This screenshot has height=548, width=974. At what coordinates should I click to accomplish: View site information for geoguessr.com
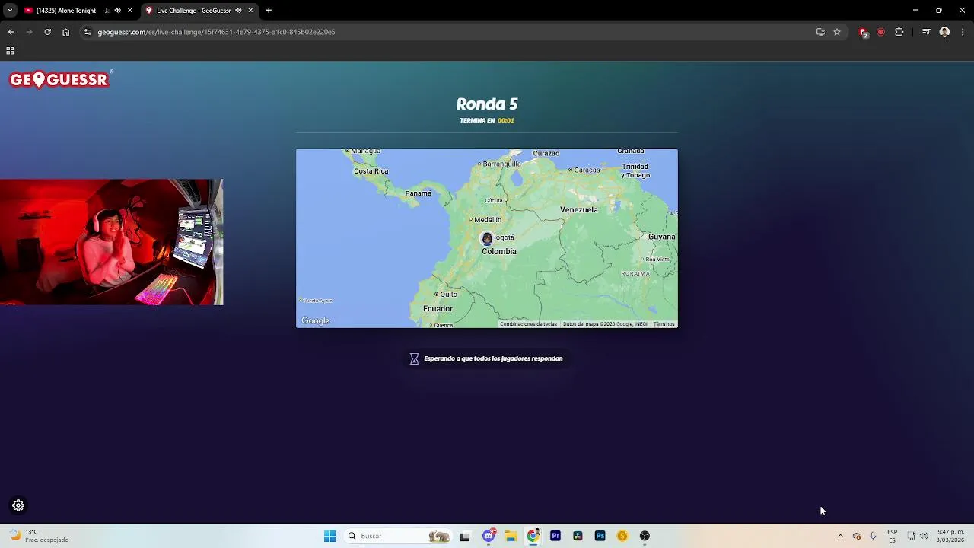88,32
